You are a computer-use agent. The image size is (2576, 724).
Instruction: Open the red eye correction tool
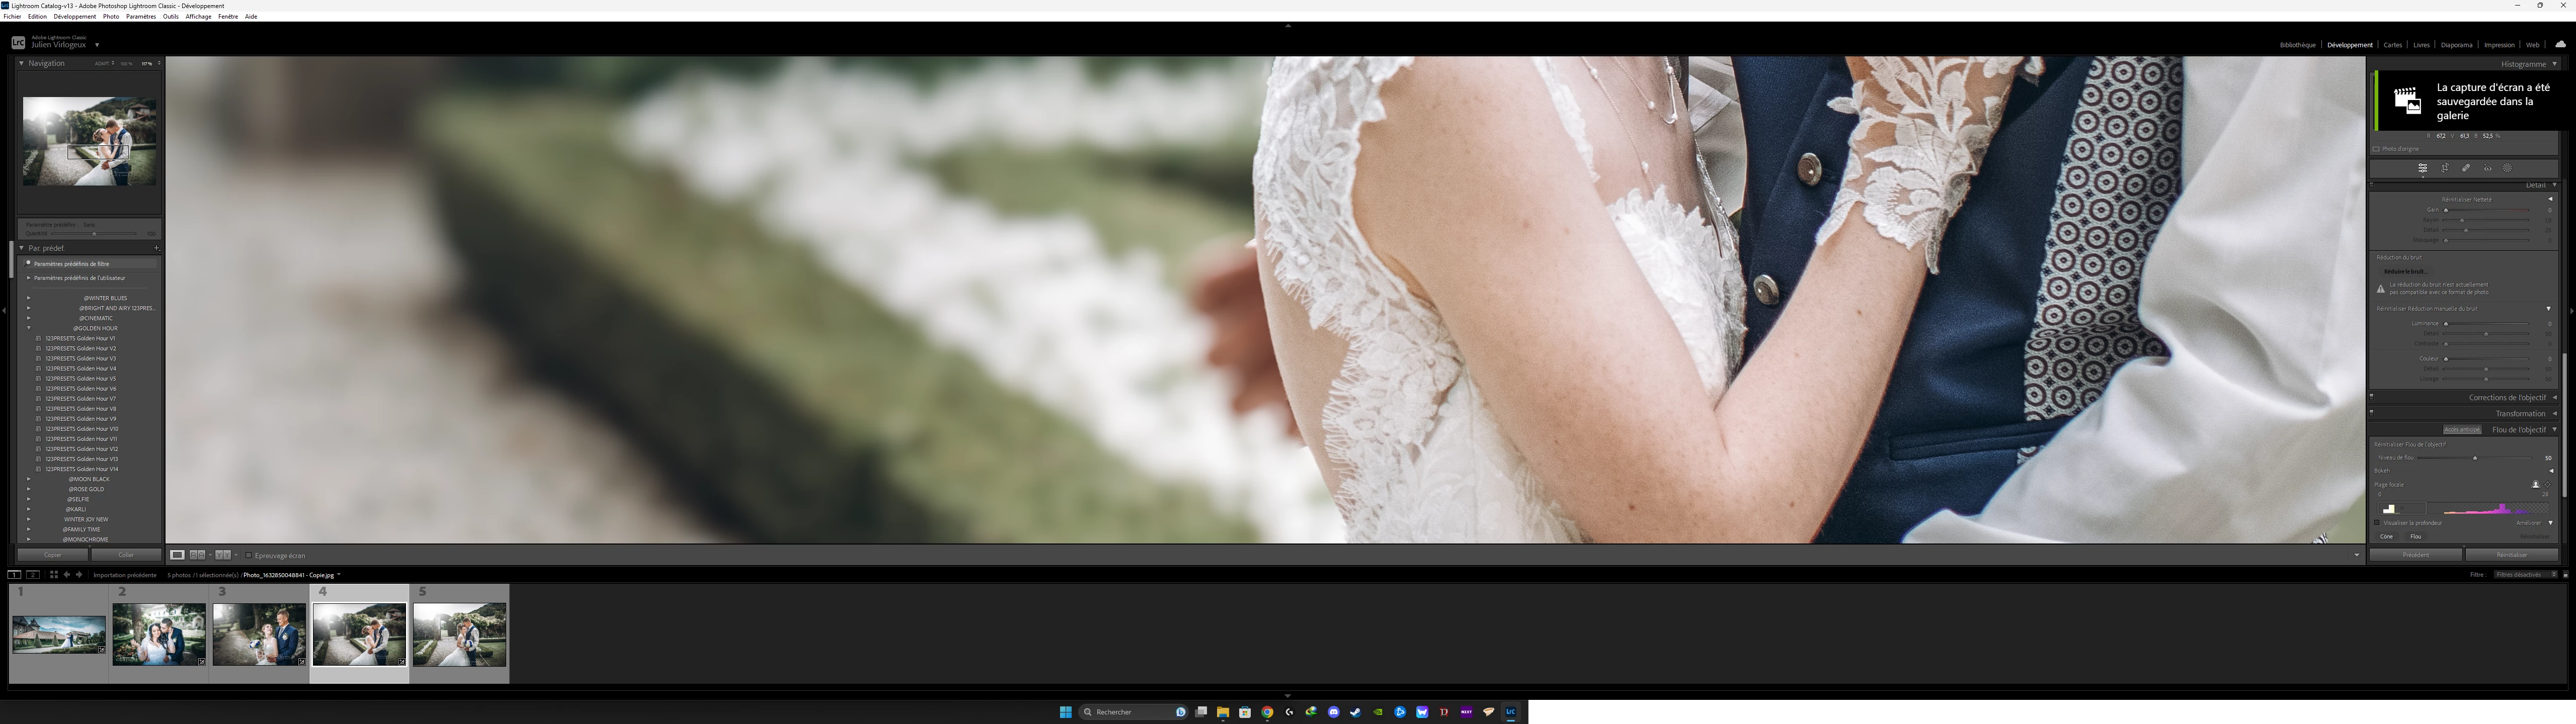[2488, 168]
